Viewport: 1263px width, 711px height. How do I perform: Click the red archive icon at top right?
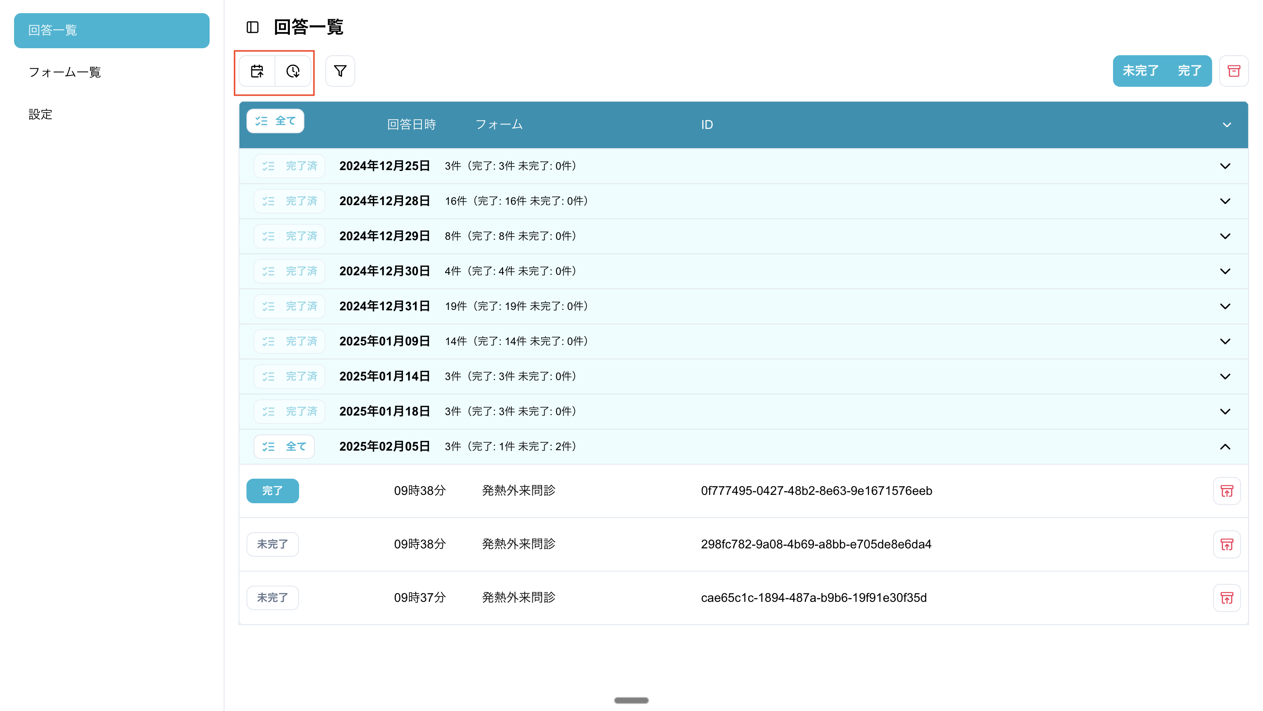click(1234, 71)
